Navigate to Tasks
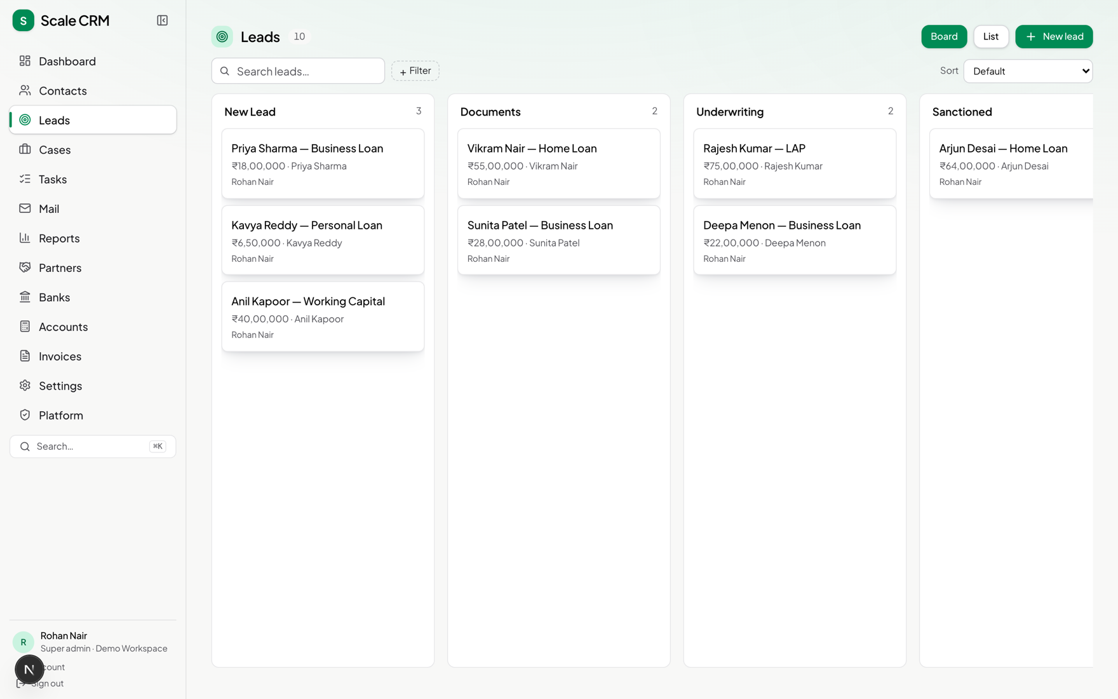1118x699 pixels. coord(93,179)
